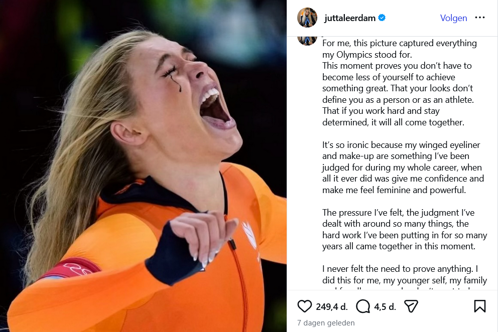Like the post with the heart icon

[304, 306]
